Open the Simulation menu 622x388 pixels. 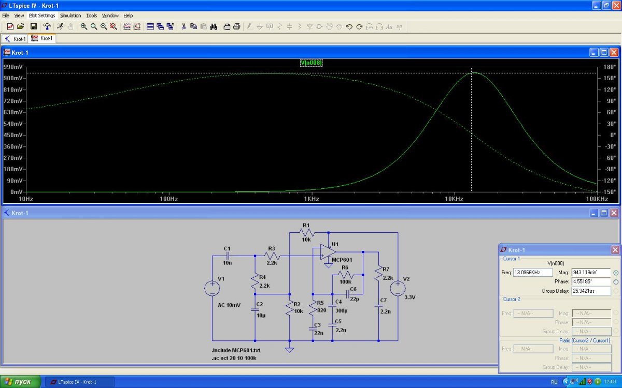tap(70, 16)
